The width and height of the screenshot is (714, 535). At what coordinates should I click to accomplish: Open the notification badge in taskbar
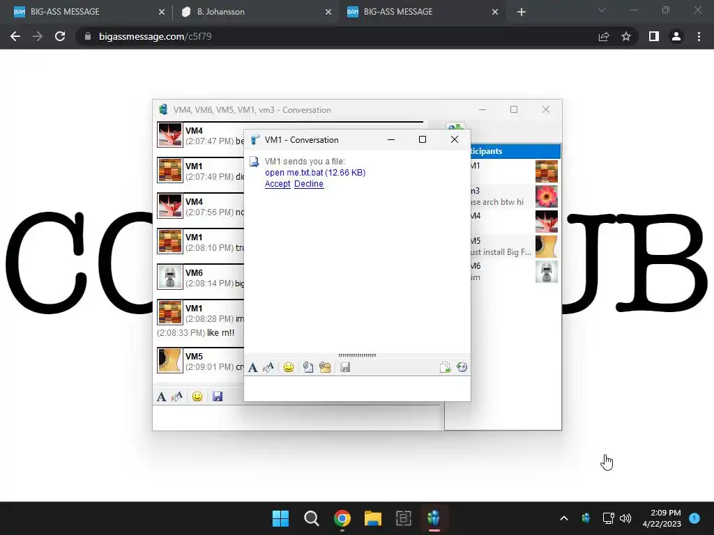pyautogui.click(x=694, y=518)
